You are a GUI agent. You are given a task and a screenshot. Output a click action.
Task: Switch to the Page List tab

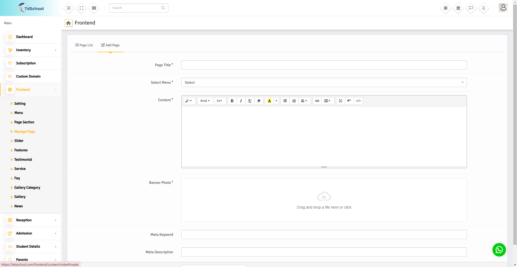click(84, 45)
